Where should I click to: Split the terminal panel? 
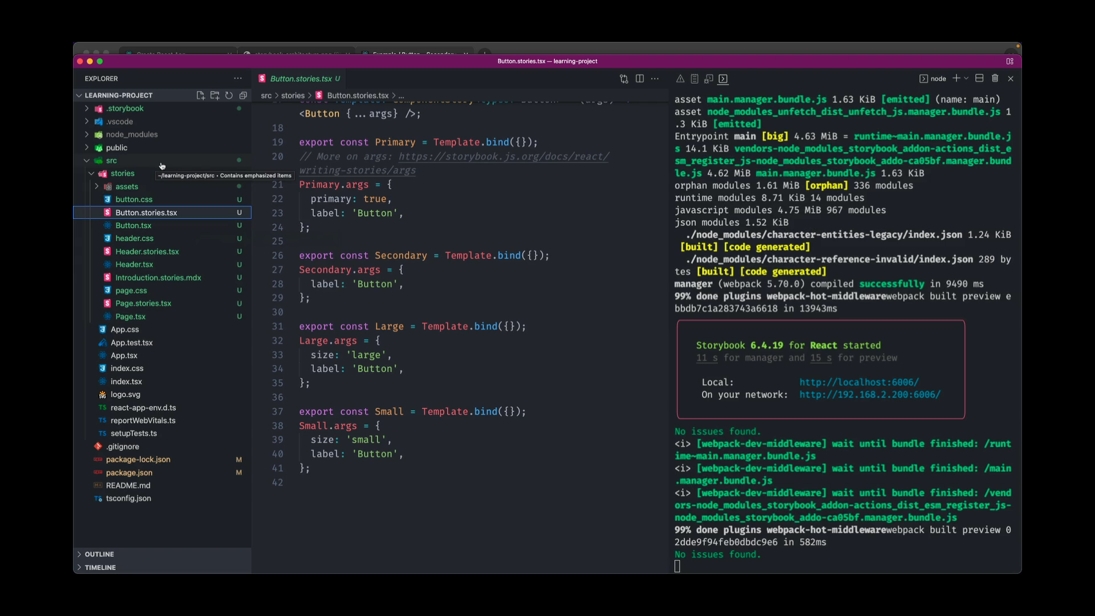[979, 78]
